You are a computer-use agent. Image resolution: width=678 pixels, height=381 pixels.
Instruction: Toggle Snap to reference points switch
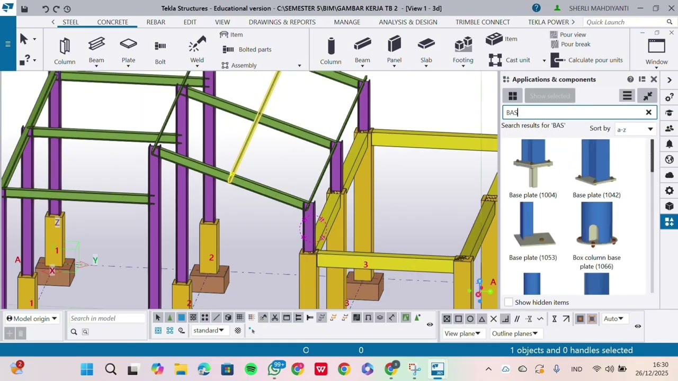coord(447,319)
